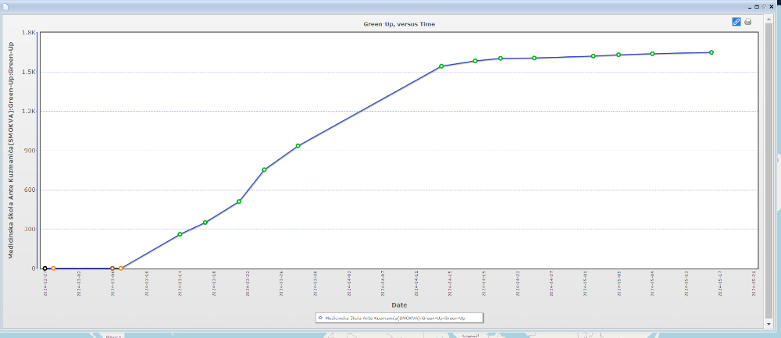781x338 pixels.
Task: Click the green data point just above the 1.5K gridline
Action: [441, 66]
